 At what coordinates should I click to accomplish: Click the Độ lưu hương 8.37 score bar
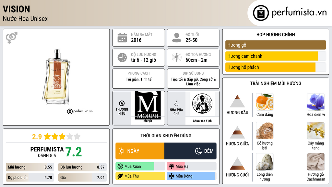tap(82, 167)
